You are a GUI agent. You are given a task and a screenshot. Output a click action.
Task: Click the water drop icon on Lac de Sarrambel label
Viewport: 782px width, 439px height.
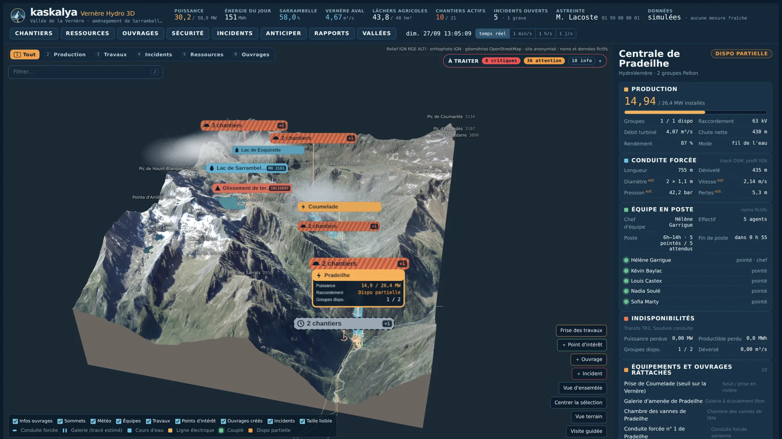(x=212, y=168)
